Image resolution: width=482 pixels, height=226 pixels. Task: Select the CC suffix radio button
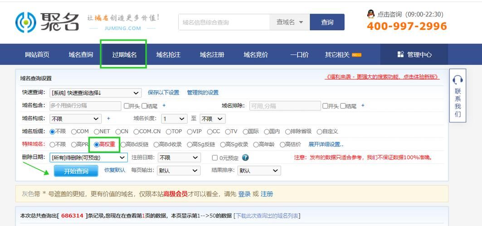tap(209, 132)
